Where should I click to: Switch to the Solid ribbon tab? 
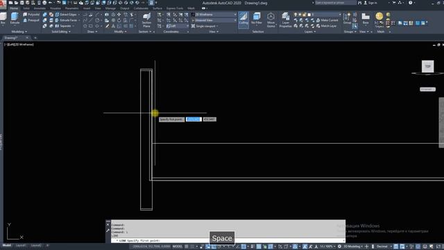click(26, 8)
